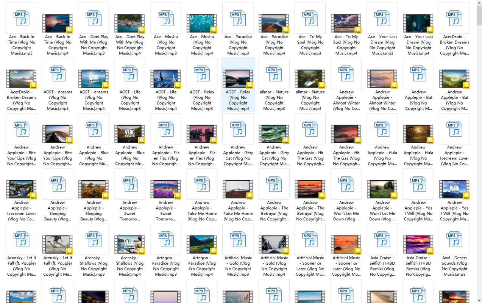
Task: Select the Ace - Your Last Dream MP3 icon
Action: click(382, 18)
